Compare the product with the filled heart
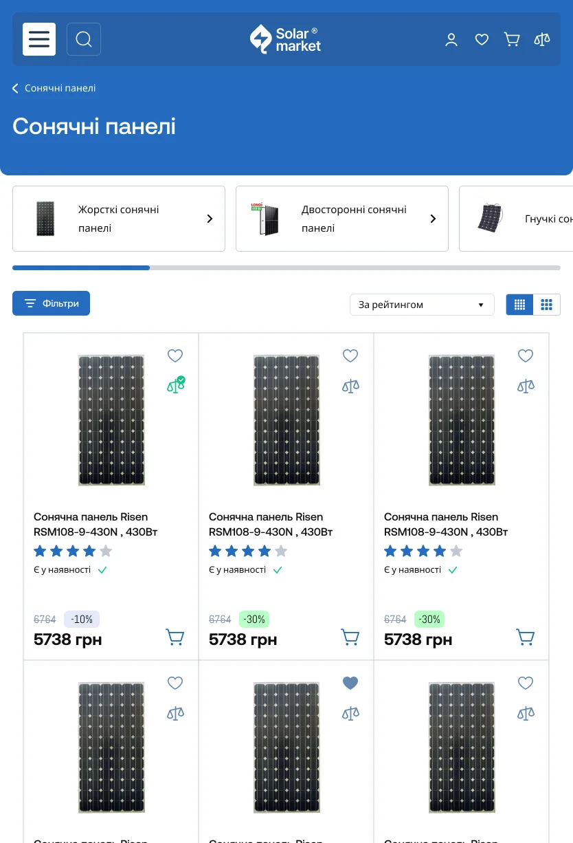Screen dimensions: 573x843 pos(350,713)
